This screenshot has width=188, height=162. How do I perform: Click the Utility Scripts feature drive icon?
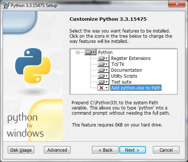102,76
